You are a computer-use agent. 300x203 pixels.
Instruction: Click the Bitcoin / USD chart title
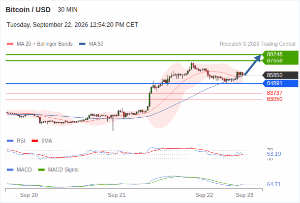[28, 10]
